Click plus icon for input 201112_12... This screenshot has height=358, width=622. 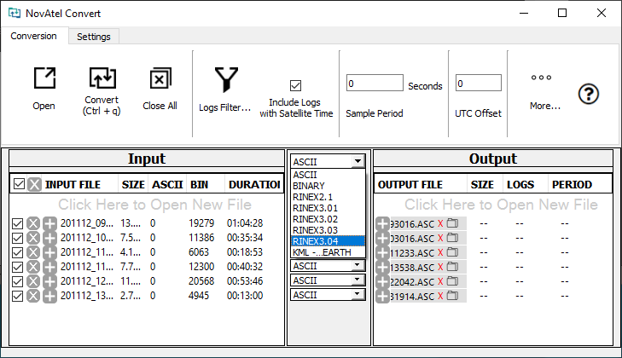[x=49, y=281]
